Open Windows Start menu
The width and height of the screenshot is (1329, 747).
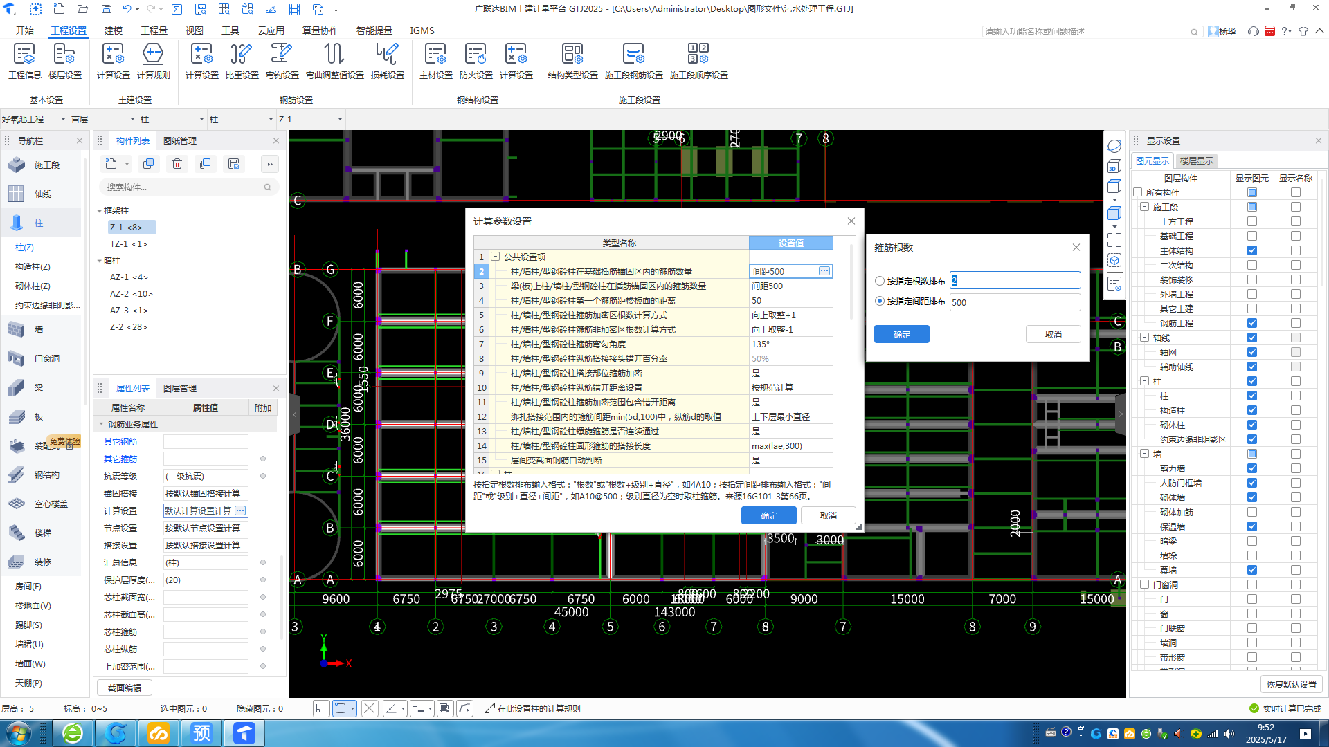pos(19,732)
